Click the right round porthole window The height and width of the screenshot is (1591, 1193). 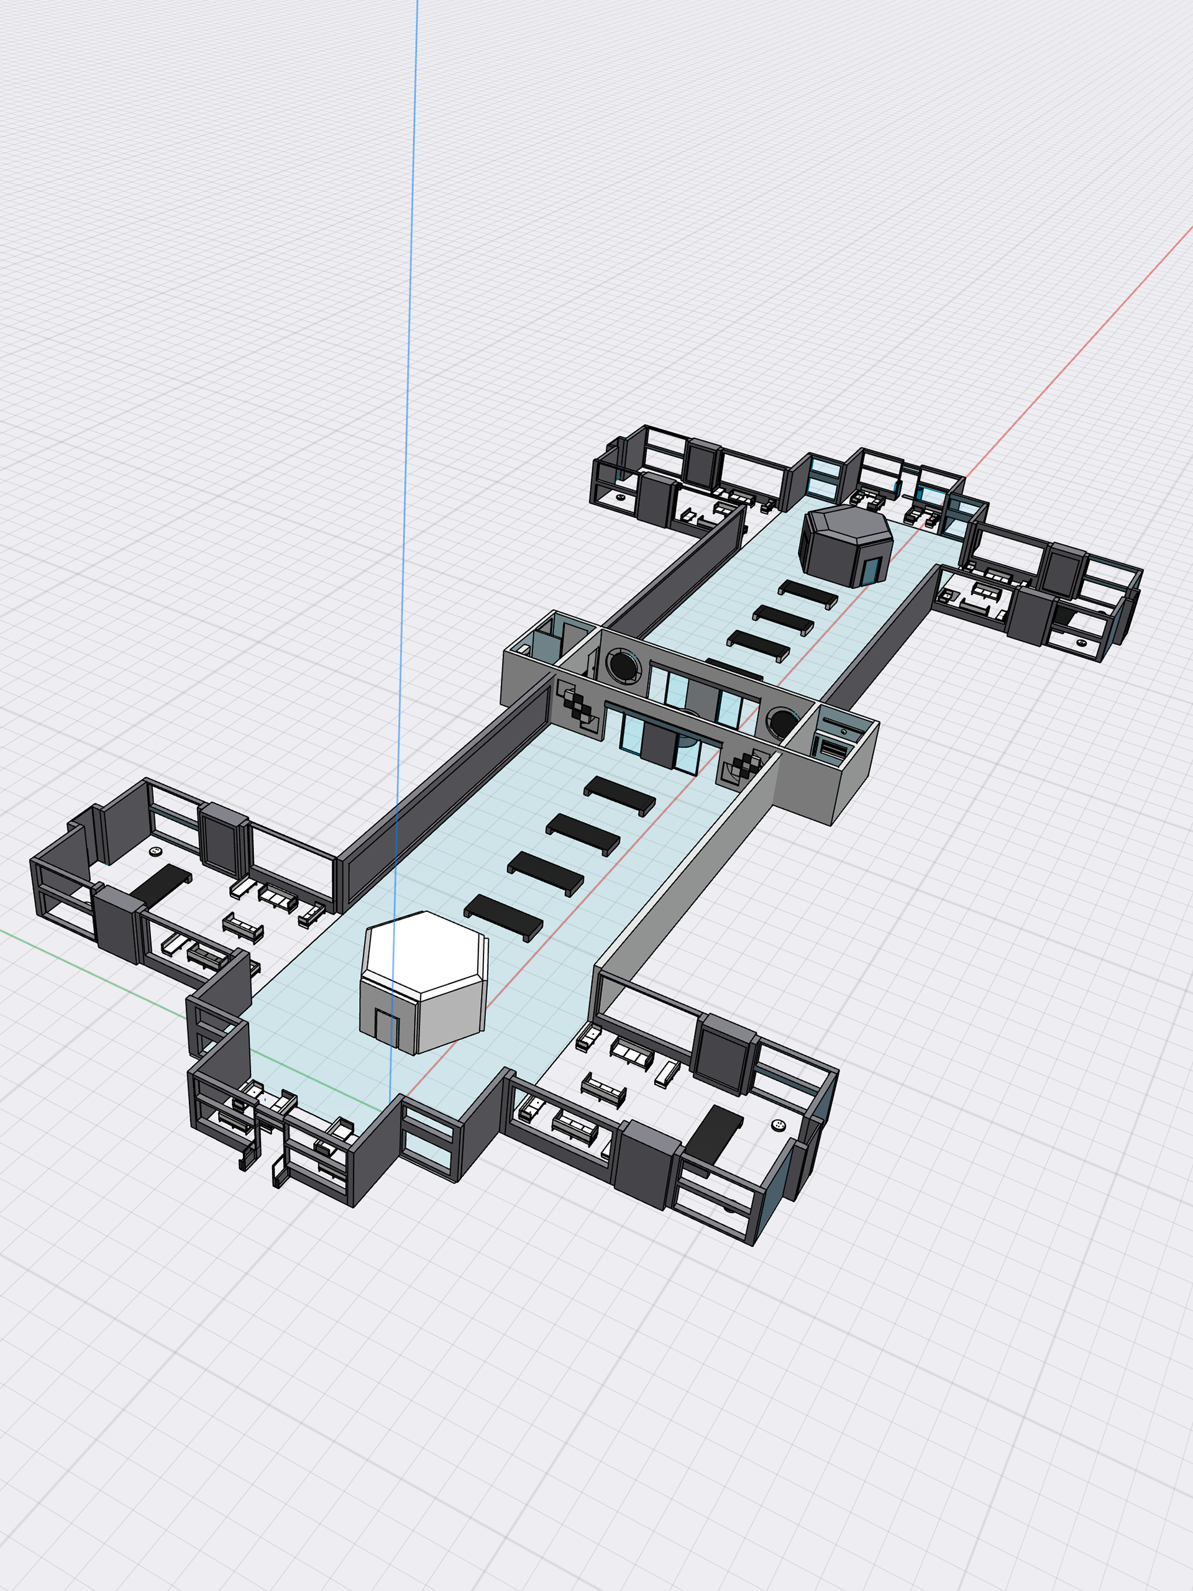782,721
